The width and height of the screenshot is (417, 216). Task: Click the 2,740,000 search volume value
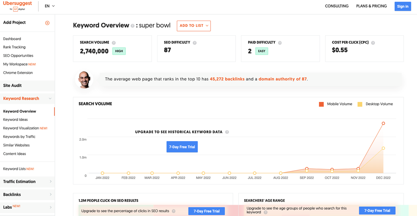coord(94,51)
